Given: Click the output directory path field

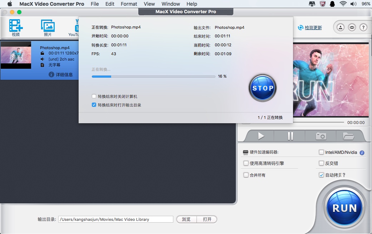Looking at the screenshot, I should [116, 219].
